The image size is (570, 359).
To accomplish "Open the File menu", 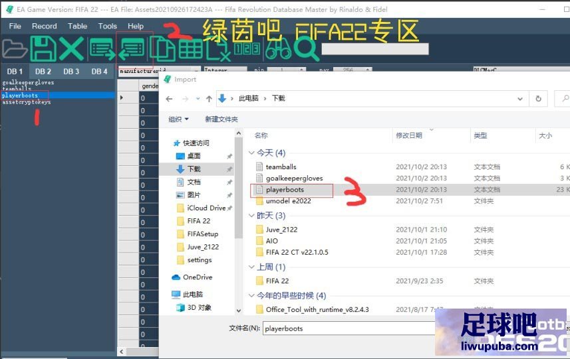I will click(15, 26).
